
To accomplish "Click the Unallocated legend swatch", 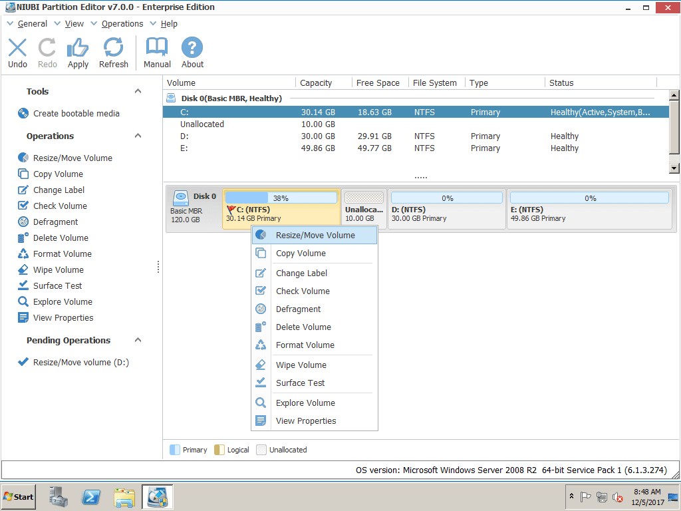I will 261,450.
